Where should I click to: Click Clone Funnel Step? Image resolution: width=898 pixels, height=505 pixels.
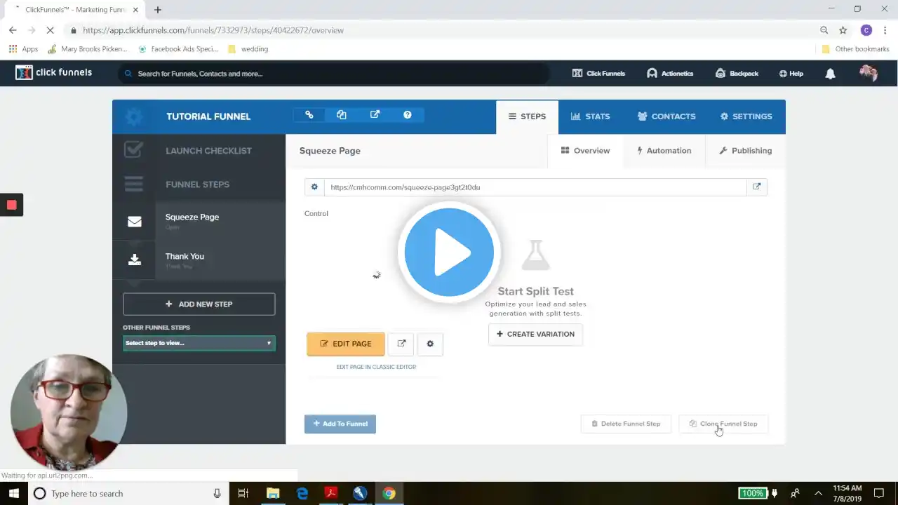pyautogui.click(x=723, y=424)
